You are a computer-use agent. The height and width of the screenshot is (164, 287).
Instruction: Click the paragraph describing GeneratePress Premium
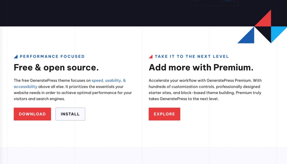205,89
